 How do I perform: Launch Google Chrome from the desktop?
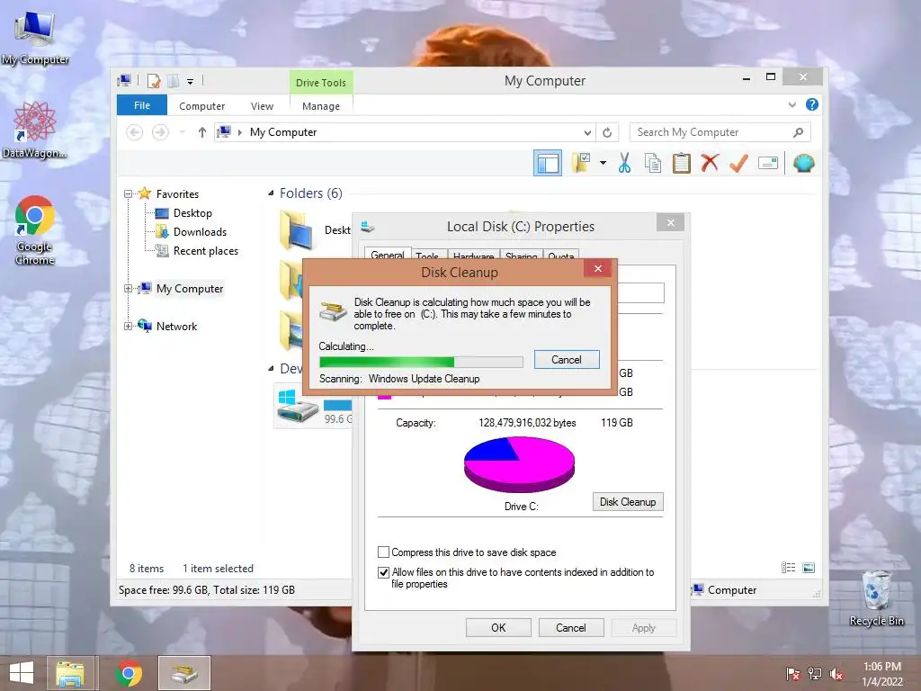[35, 229]
